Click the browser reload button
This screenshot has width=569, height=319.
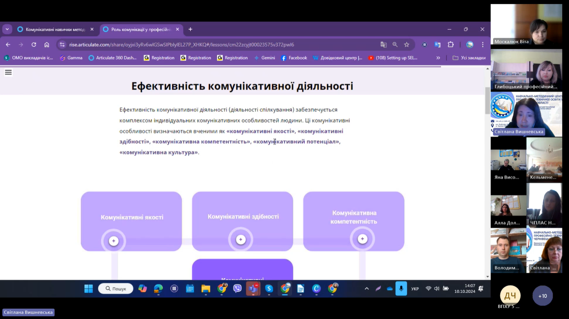34,45
